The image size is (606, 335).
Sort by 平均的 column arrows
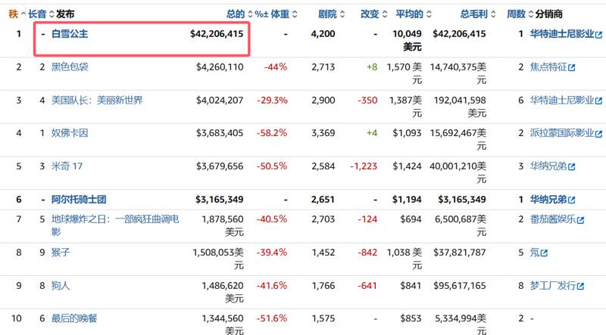[429, 14]
